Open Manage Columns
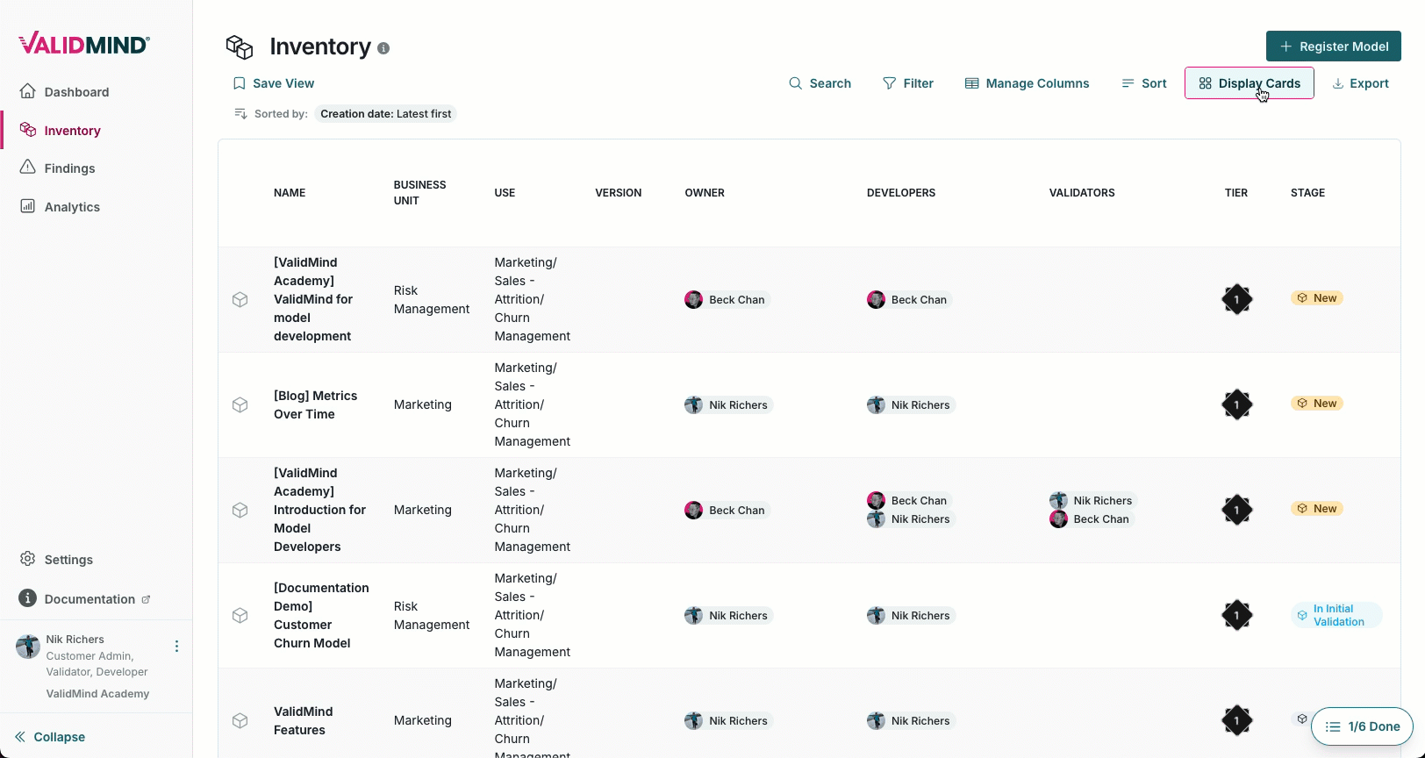This screenshot has height=758, width=1425. 1028,83
